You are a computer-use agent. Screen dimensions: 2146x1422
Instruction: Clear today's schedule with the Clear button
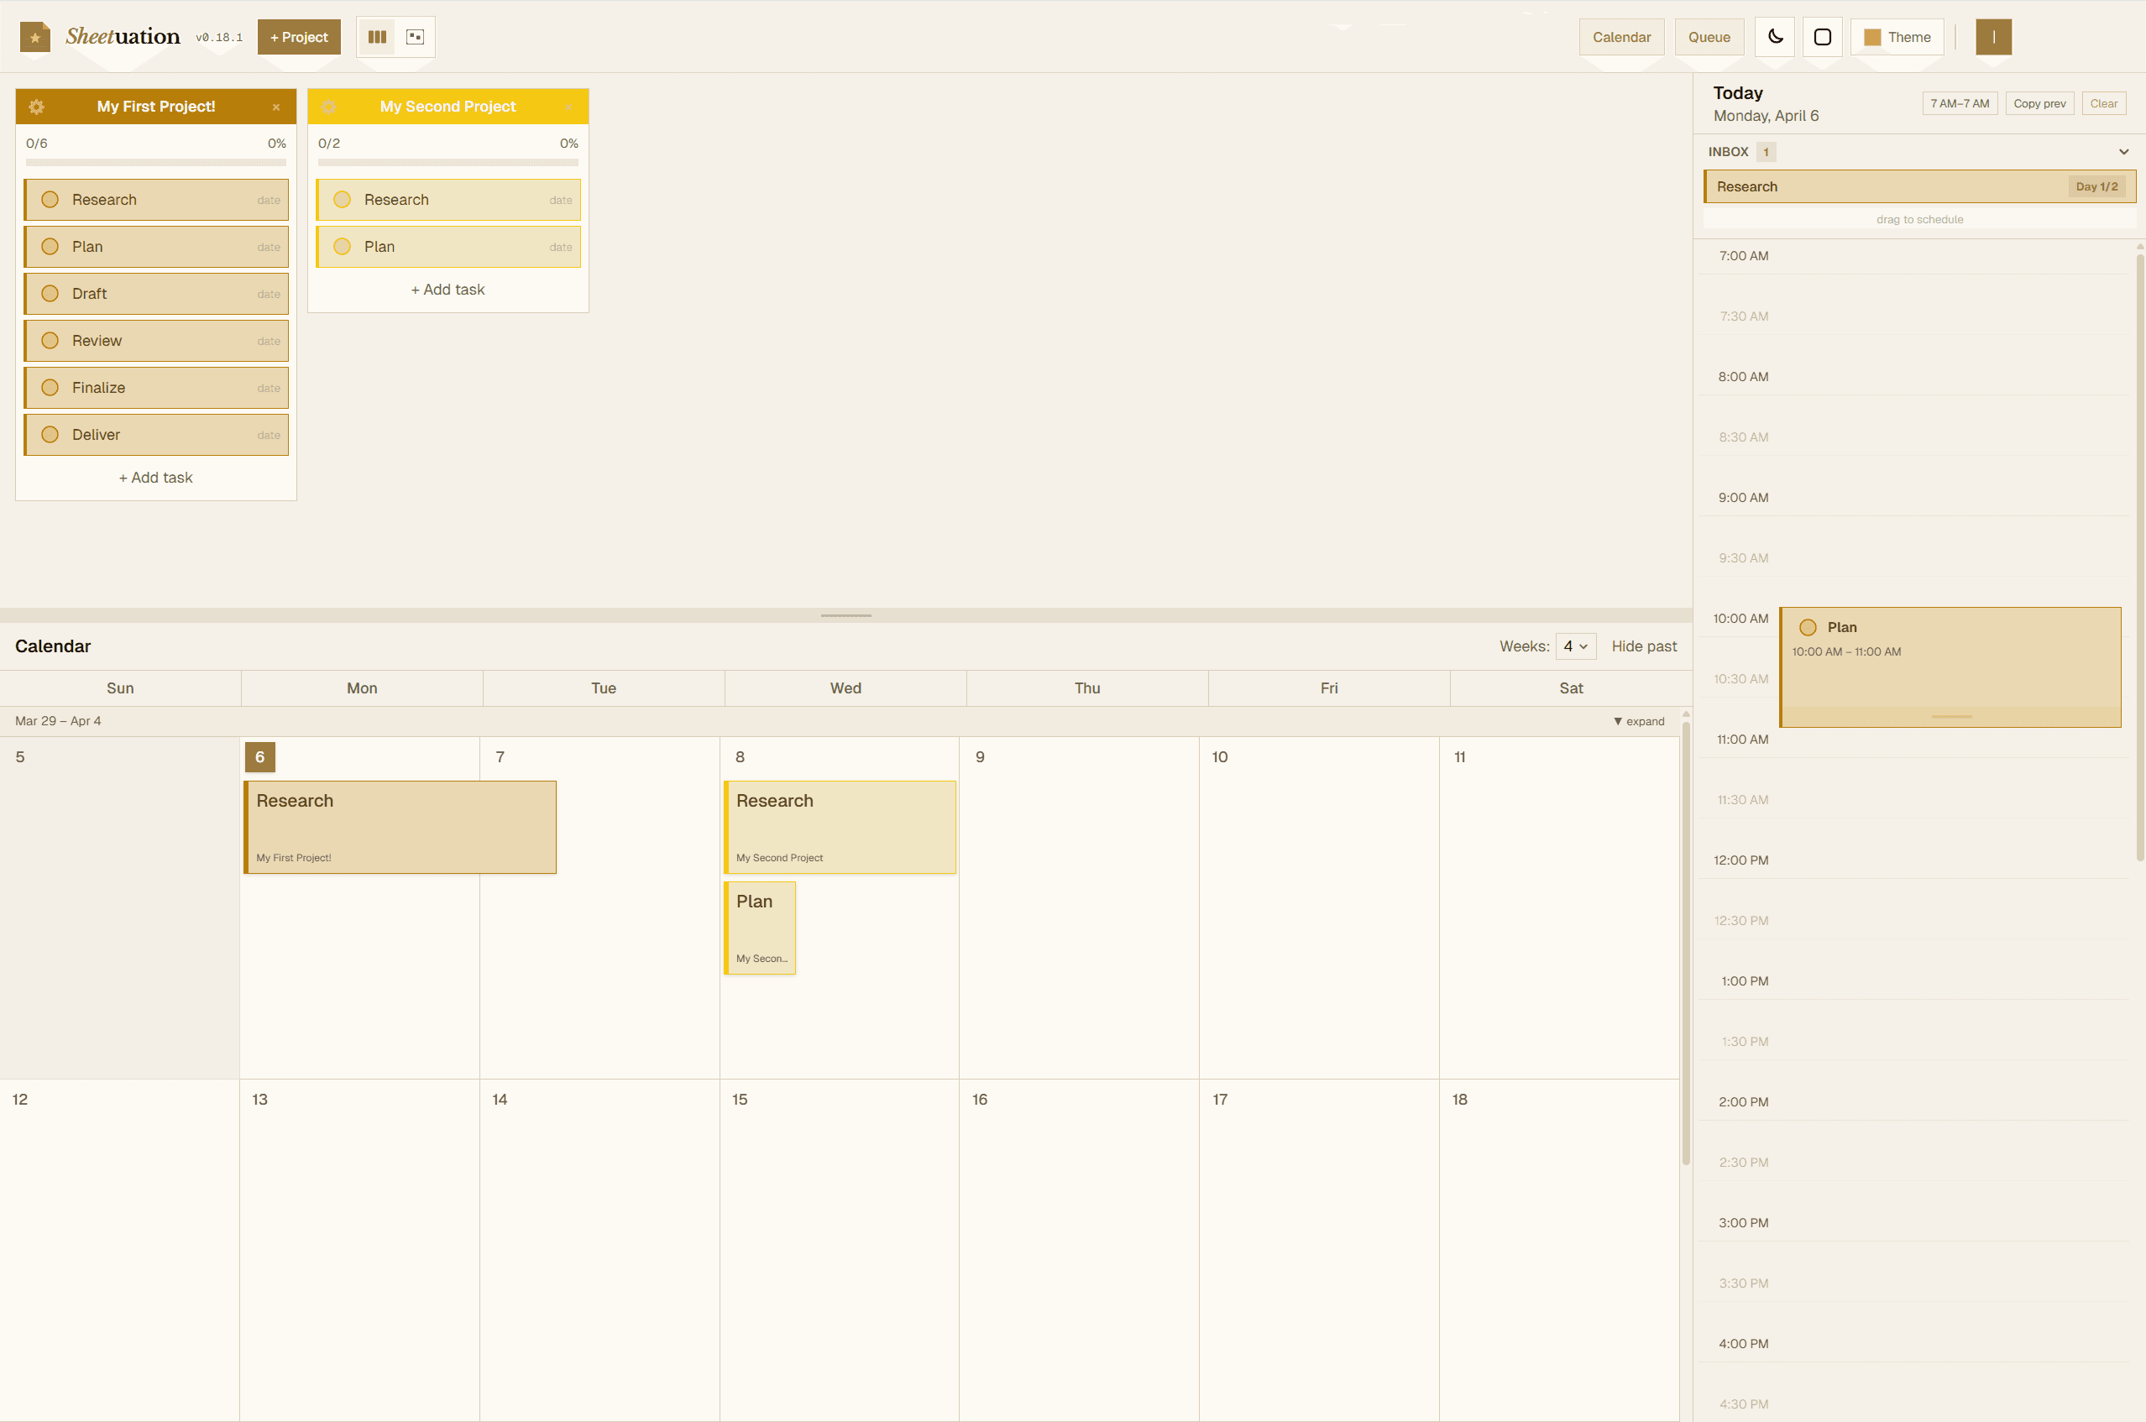pos(2103,102)
